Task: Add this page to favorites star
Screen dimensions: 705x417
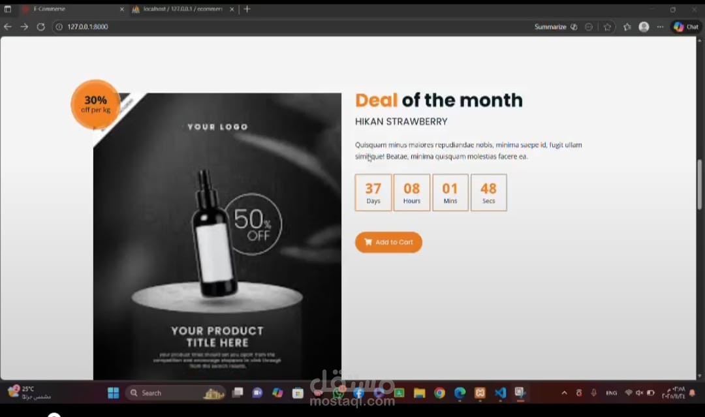Action: [x=608, y=27]
